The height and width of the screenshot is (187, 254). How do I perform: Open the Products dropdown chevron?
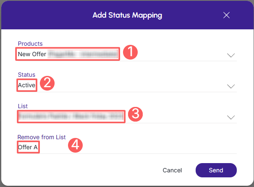[231, 55]
